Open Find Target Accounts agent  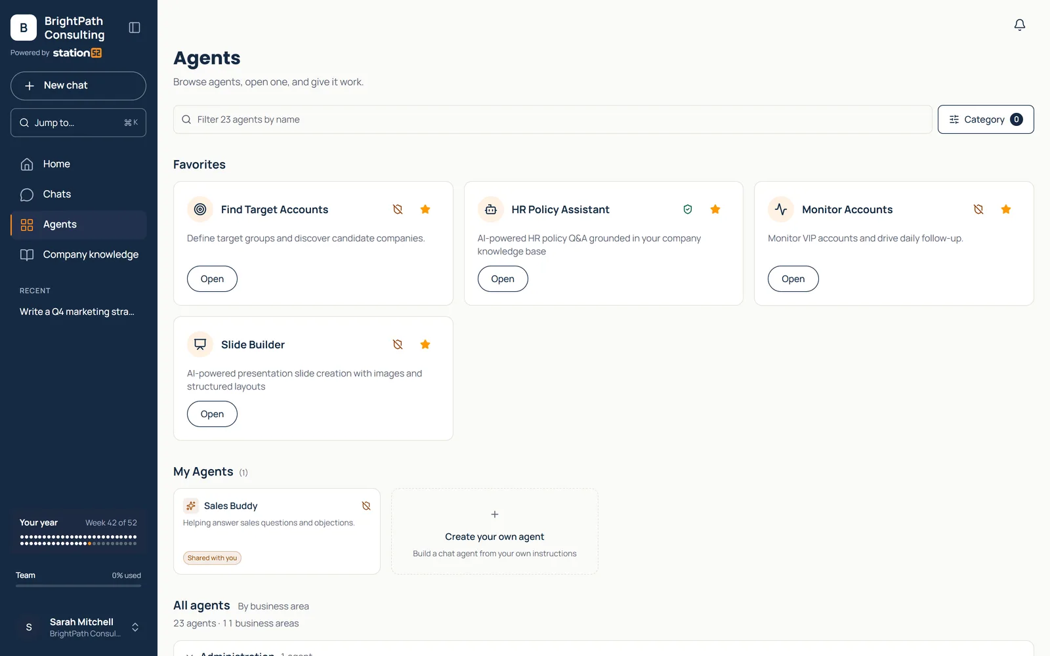[212, 279]
